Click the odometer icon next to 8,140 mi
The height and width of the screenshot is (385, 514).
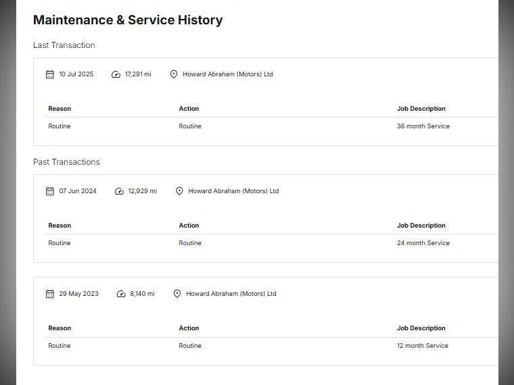tap(121, 294)
